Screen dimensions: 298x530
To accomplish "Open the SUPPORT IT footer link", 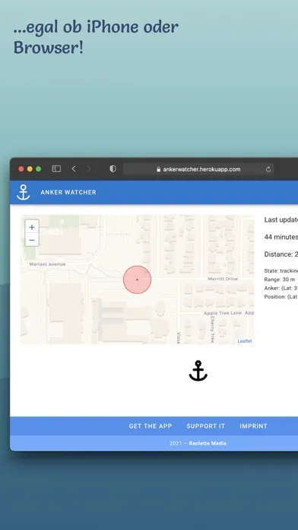I will (x=205, y=426).
